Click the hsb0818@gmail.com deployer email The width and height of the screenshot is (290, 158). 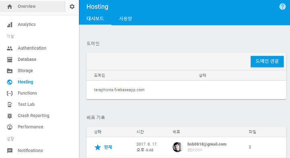207,144
